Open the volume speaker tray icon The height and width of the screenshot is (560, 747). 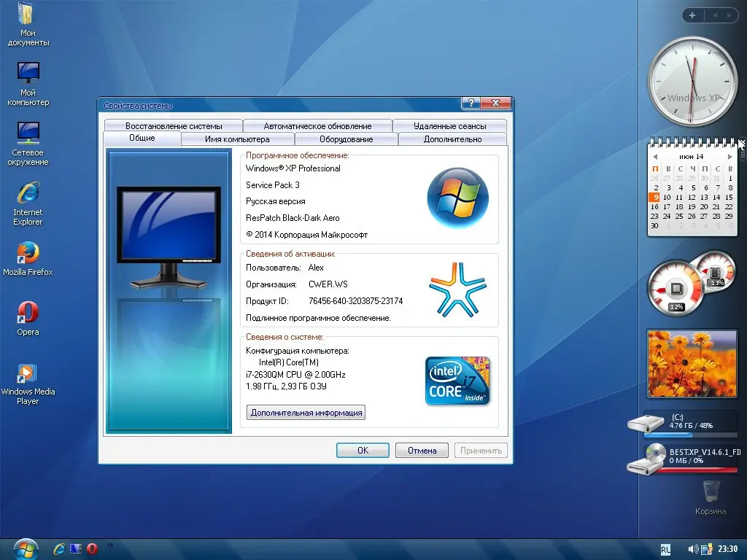693,550
